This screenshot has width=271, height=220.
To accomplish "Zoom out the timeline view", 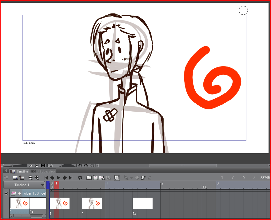I will (30, 178).
